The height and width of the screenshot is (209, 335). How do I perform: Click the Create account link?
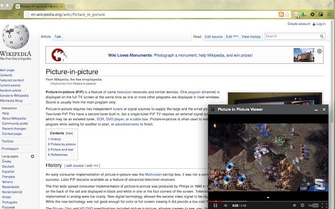point(298,24)
